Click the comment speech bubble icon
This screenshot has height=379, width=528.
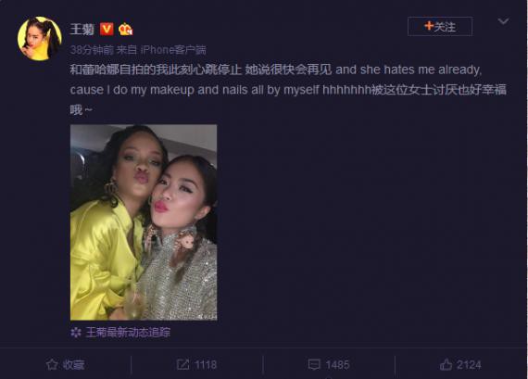[314, 364]
